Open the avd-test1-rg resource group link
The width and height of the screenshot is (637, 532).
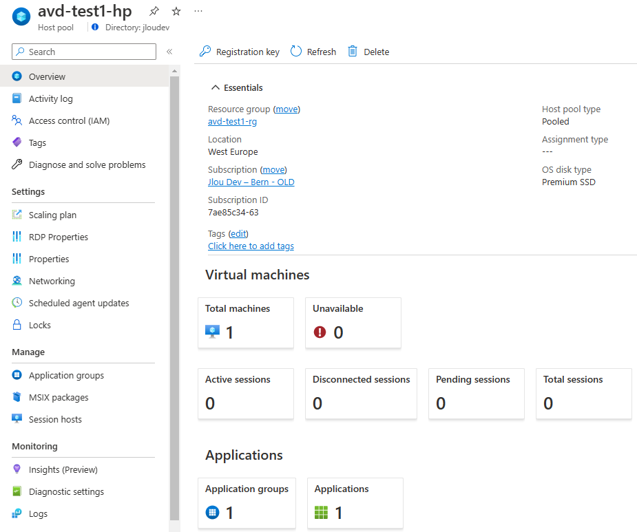click(232, 121)
